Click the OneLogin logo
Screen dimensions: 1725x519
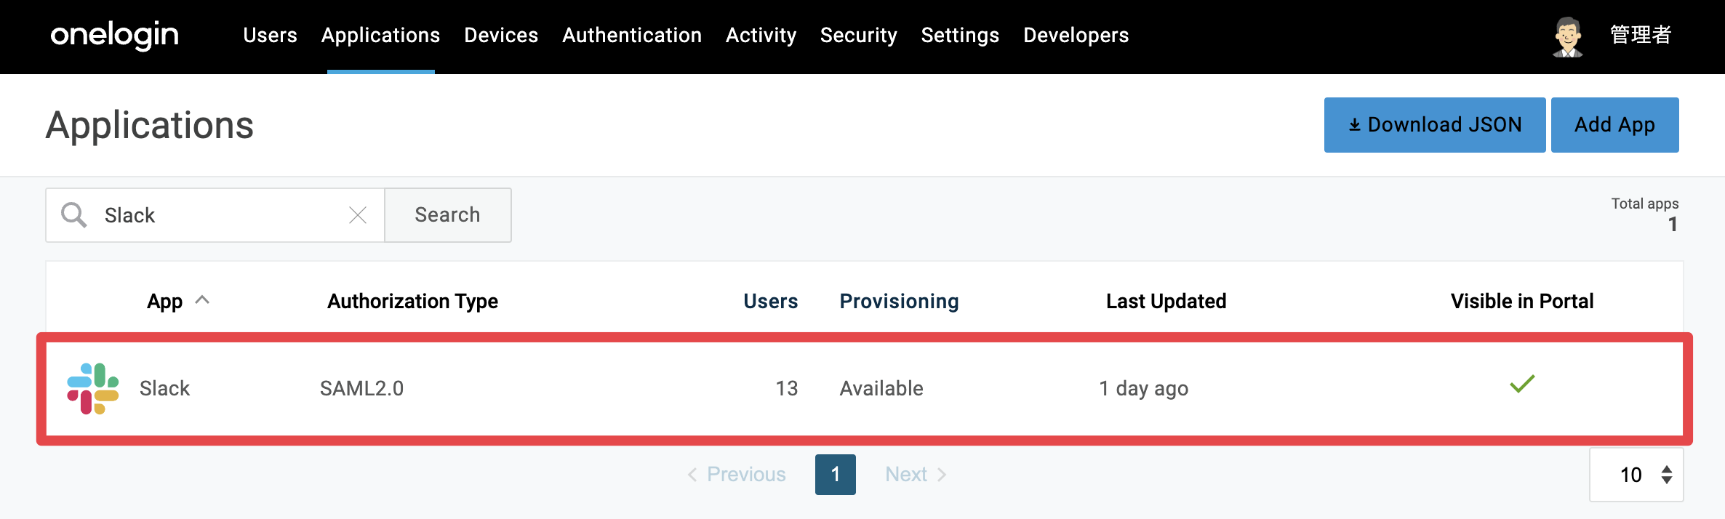click(x=114, y=35)
